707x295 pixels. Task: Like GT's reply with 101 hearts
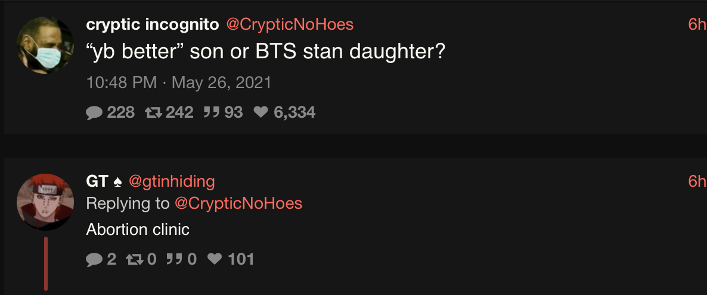[x=215, y=259]
